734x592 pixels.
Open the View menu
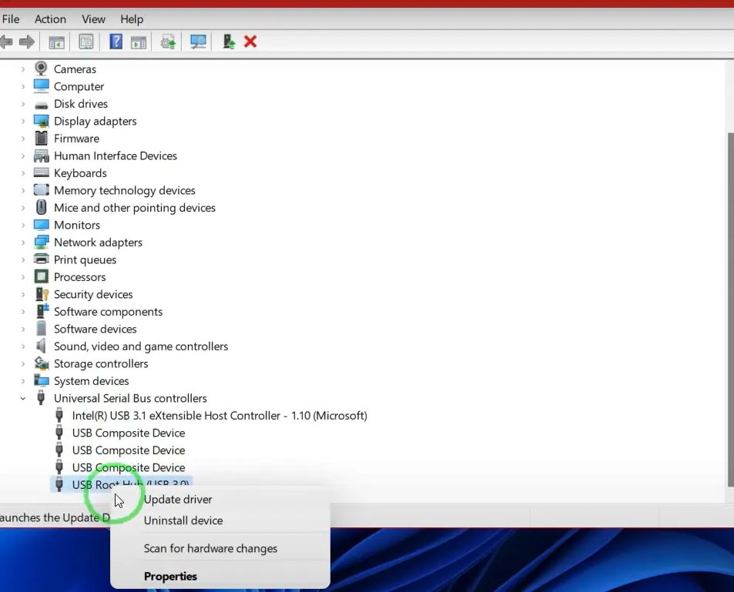pos(92,18)
